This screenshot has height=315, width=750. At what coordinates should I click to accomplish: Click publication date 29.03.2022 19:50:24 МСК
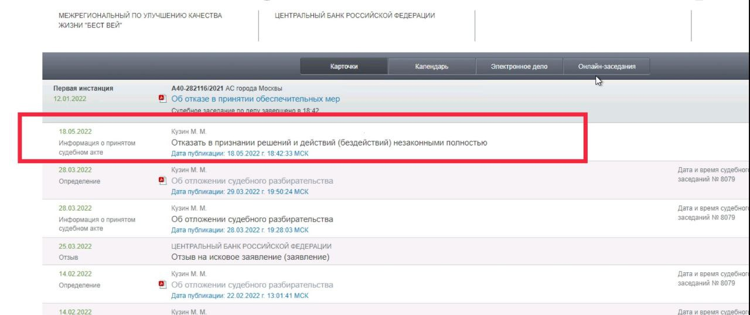coord(239,191)
